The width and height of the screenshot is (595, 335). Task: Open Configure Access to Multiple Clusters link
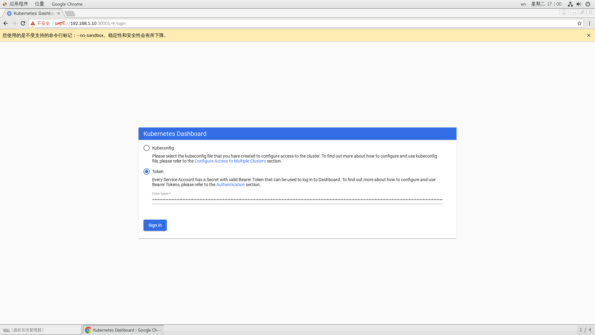(x=230, y=161)
